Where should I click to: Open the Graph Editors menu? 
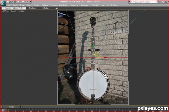click(63, 5)
